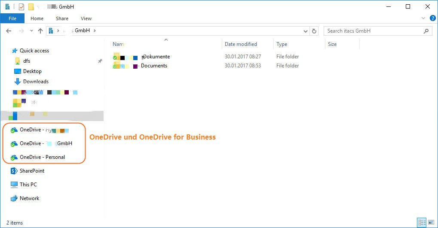The height and width of the screenshot is (228, 438).
Task: Open the address bar history dropdown
Action: click(305, 31)
